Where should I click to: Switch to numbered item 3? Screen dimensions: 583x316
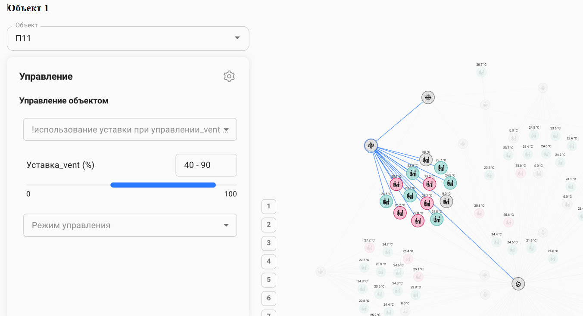(268, 243)
